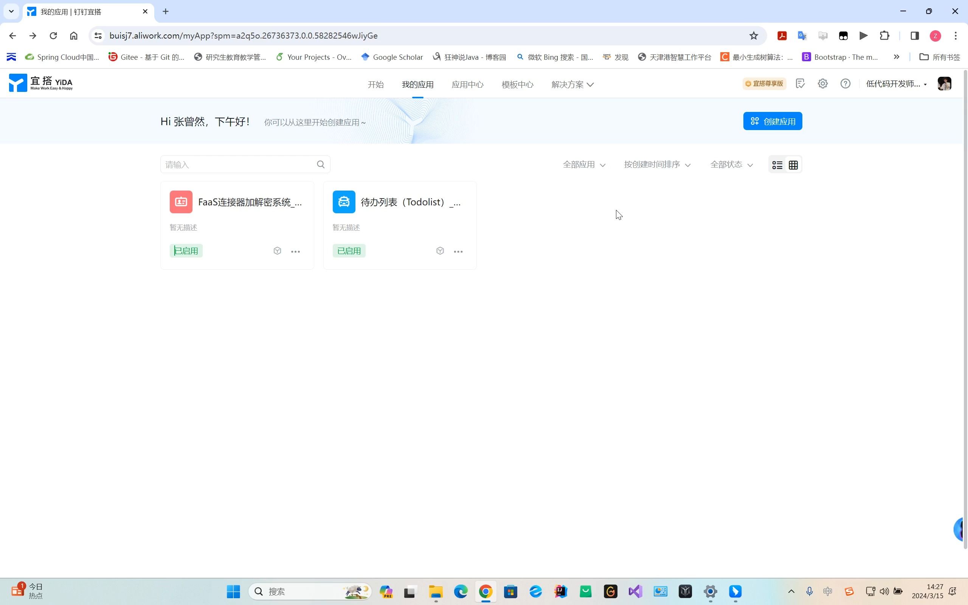Switch to list view layout icon

click(x=777, y=164)
